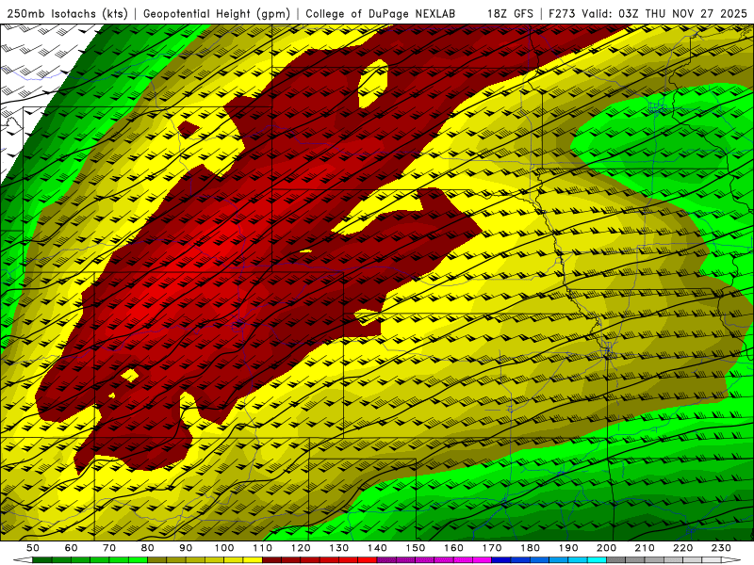Click the cyan swatch just before 200

(x=598, y=560)
